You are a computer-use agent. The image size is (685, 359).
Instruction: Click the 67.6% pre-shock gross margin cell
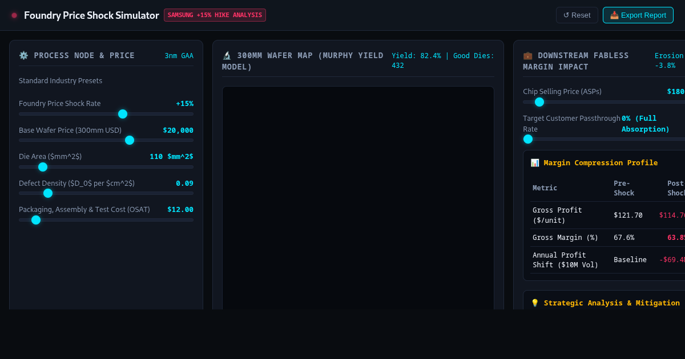pyautogui.click(x=624, y=238)
